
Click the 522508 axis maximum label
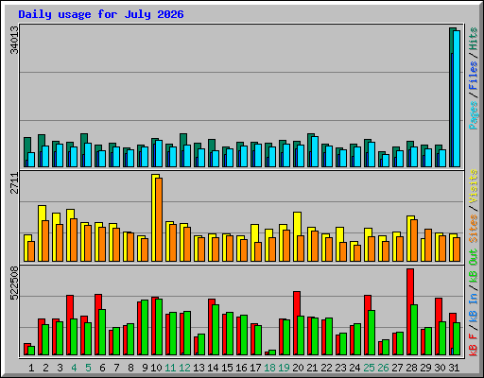[14, 283]
